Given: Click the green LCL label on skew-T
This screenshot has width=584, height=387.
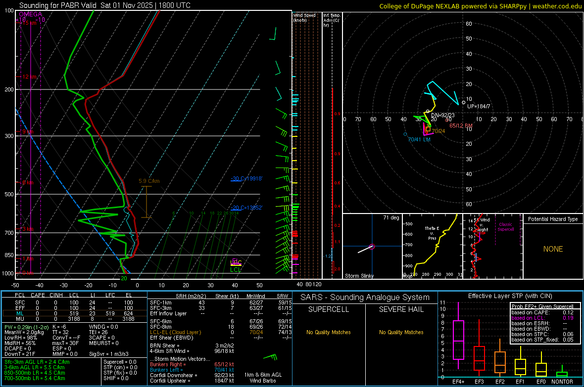Looking at the screenshot, I should pyautogui.click(x=236, y=270).
